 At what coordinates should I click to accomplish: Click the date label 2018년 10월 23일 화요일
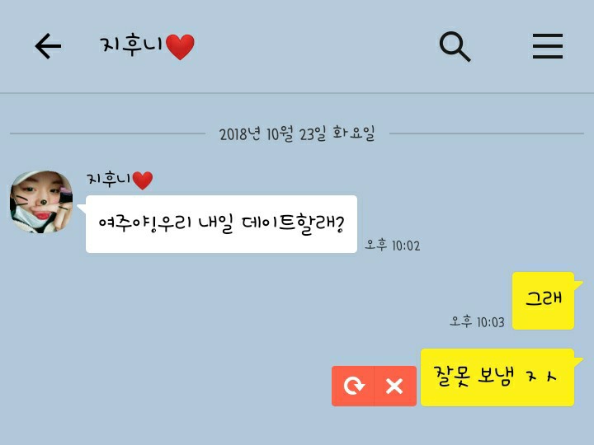[x=297, y=133]
